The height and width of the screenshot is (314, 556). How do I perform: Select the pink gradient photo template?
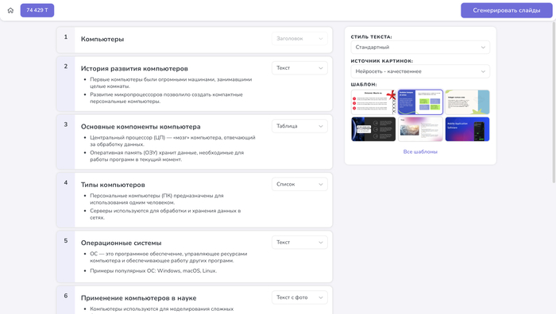pyautogui.click(x=420, y=129)
